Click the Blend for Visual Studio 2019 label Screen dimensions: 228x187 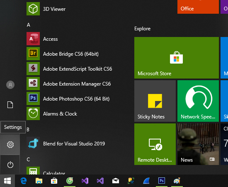(74, 144)
